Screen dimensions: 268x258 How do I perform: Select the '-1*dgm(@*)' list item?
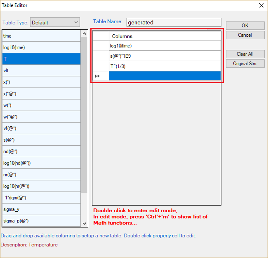41,198
